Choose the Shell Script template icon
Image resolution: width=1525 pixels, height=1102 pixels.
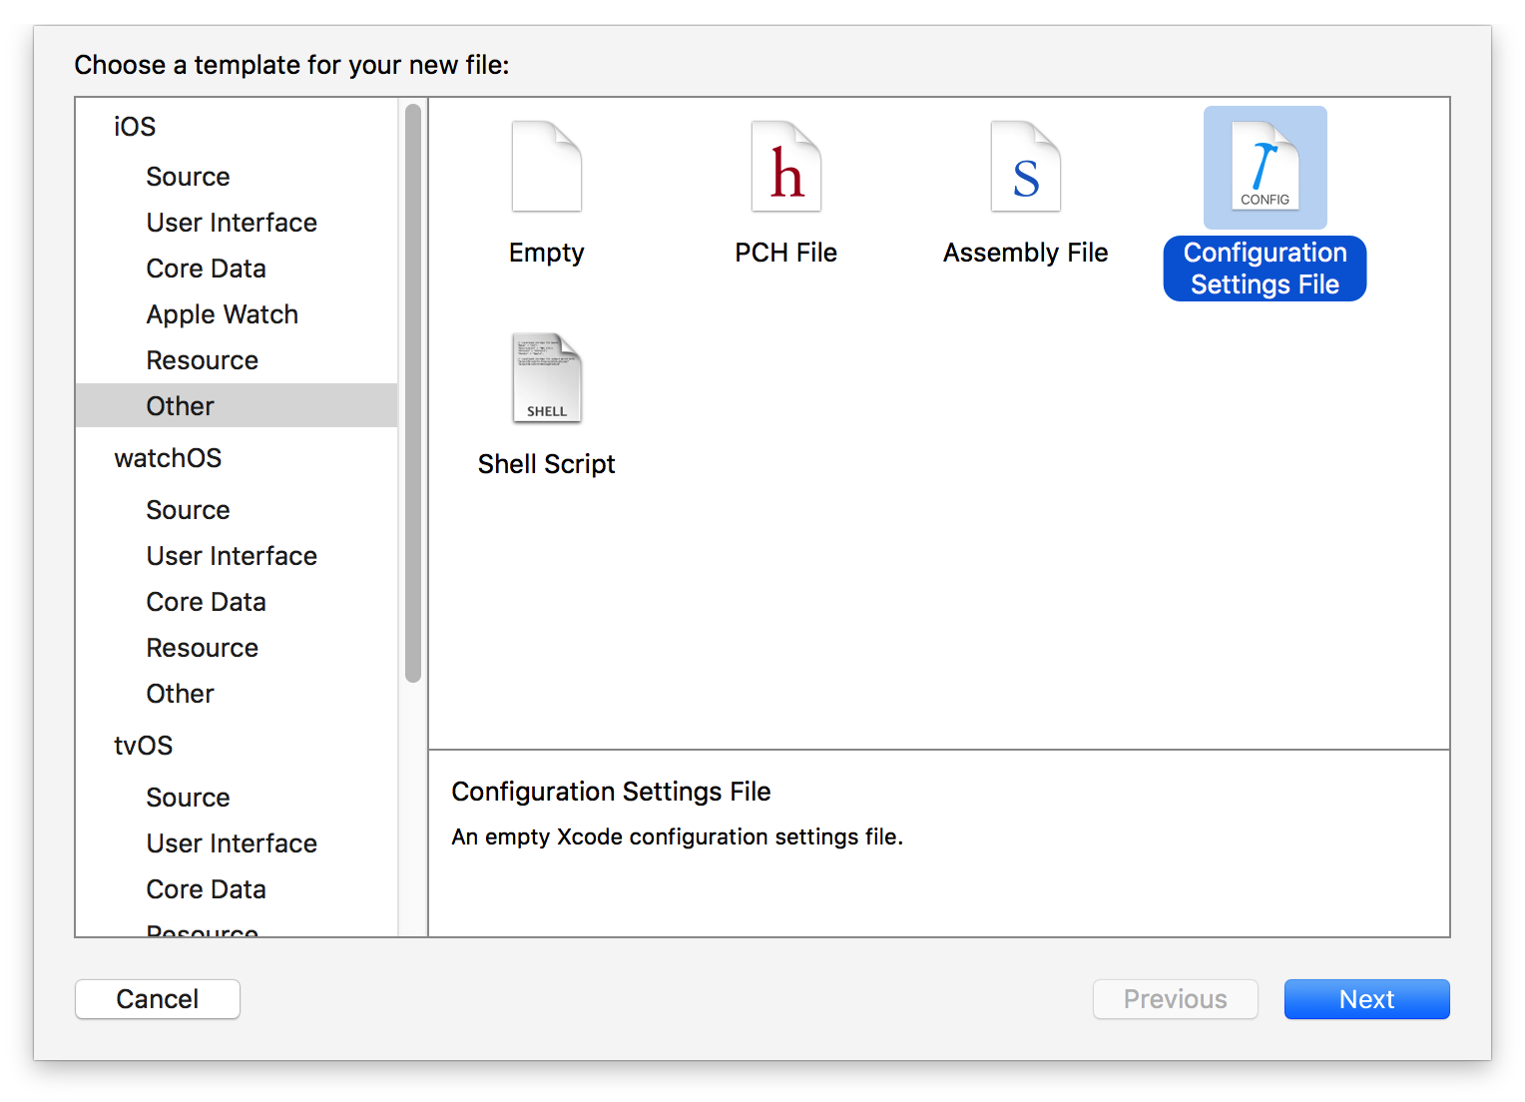click(546, 378)
